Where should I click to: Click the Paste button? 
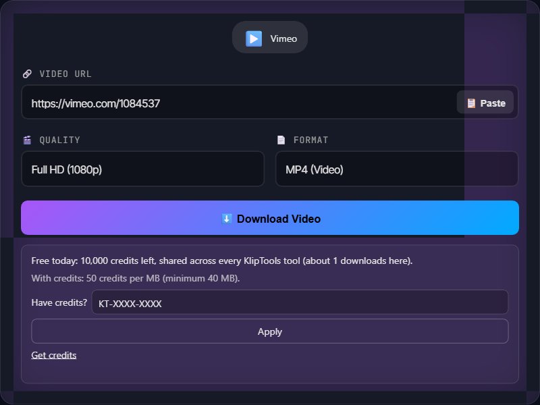(485, 103)
